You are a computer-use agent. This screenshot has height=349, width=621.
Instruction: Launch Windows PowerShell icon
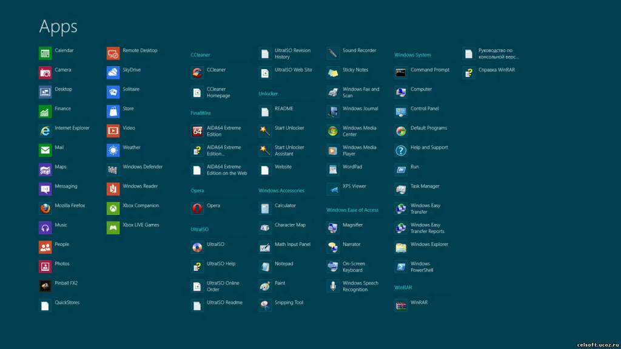[x=401, y=266]
